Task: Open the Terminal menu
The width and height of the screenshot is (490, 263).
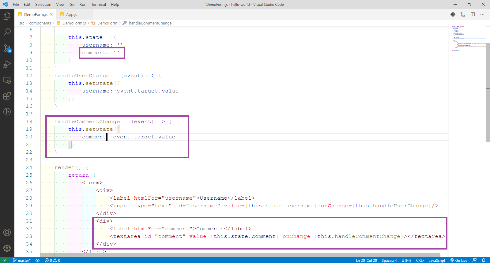Action: coord(99,4)
